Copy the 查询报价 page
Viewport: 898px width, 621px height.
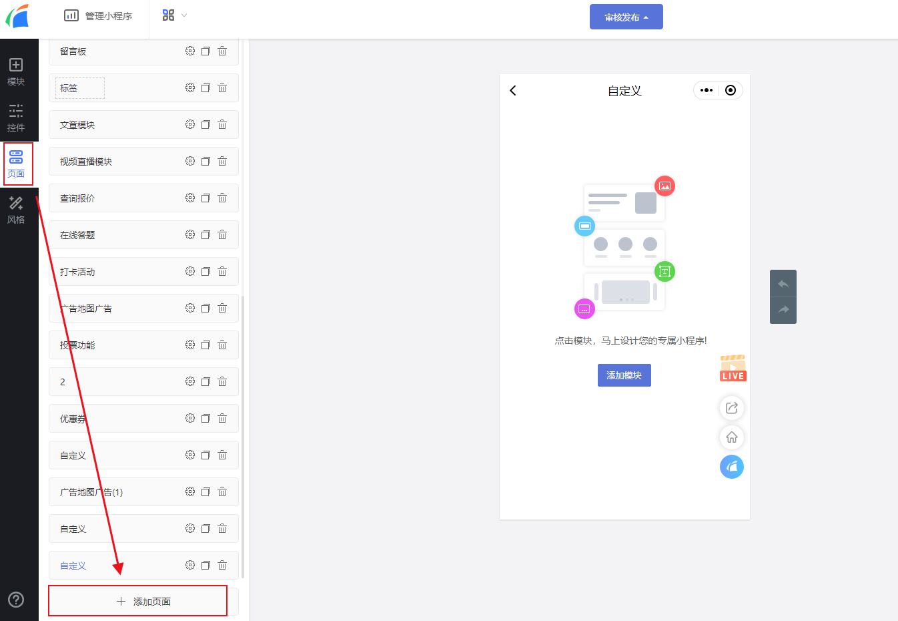(206, 198)
